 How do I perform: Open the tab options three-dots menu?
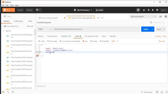point(102,18)
